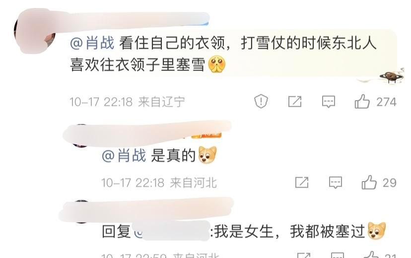
Task: Open @肖战 mention in top comment
Action: click(92, 43)
